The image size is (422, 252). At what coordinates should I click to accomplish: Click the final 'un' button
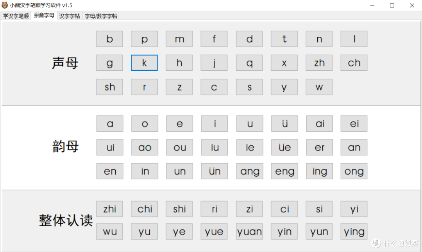(x=179, y=171)
